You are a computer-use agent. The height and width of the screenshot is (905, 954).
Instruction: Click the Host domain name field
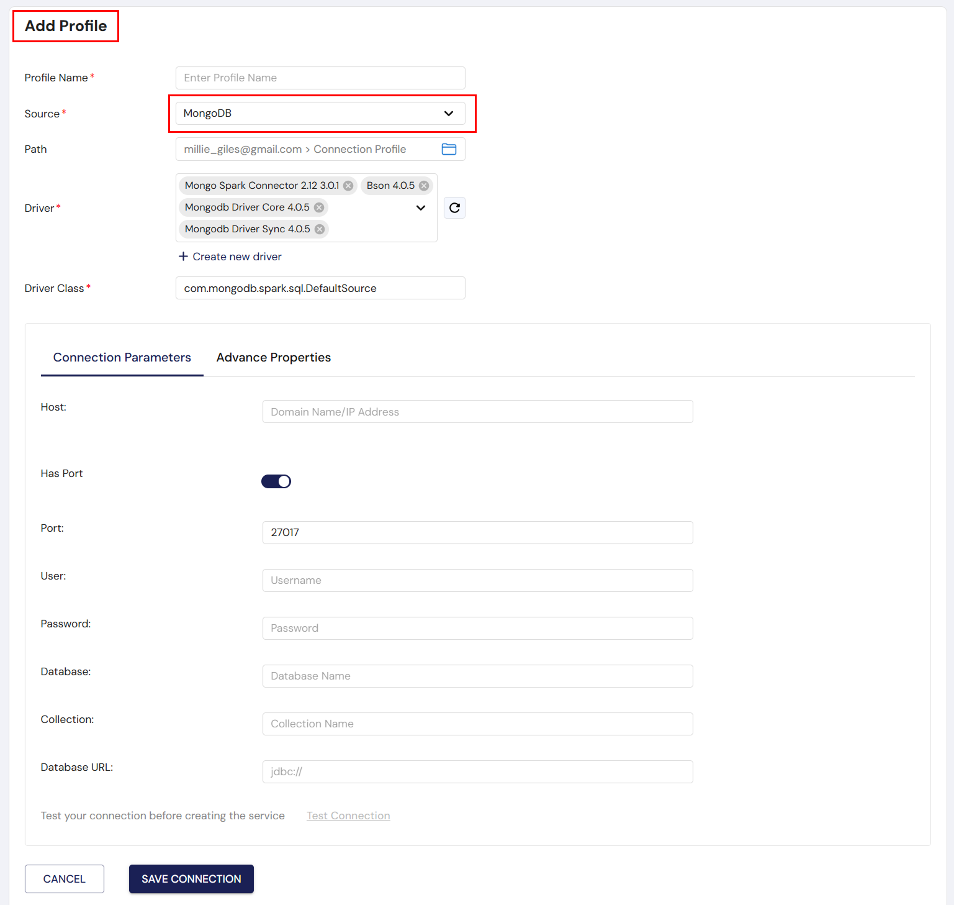point(477,412)
